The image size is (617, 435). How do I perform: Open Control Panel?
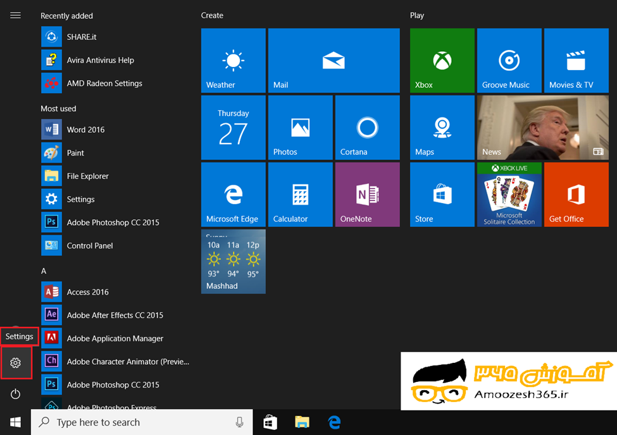point(77,245)
